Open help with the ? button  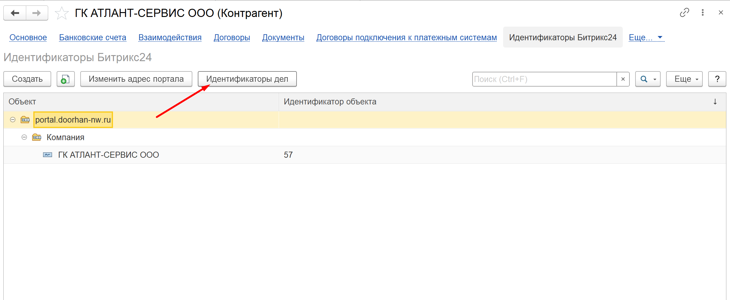(x=717, y=79)
